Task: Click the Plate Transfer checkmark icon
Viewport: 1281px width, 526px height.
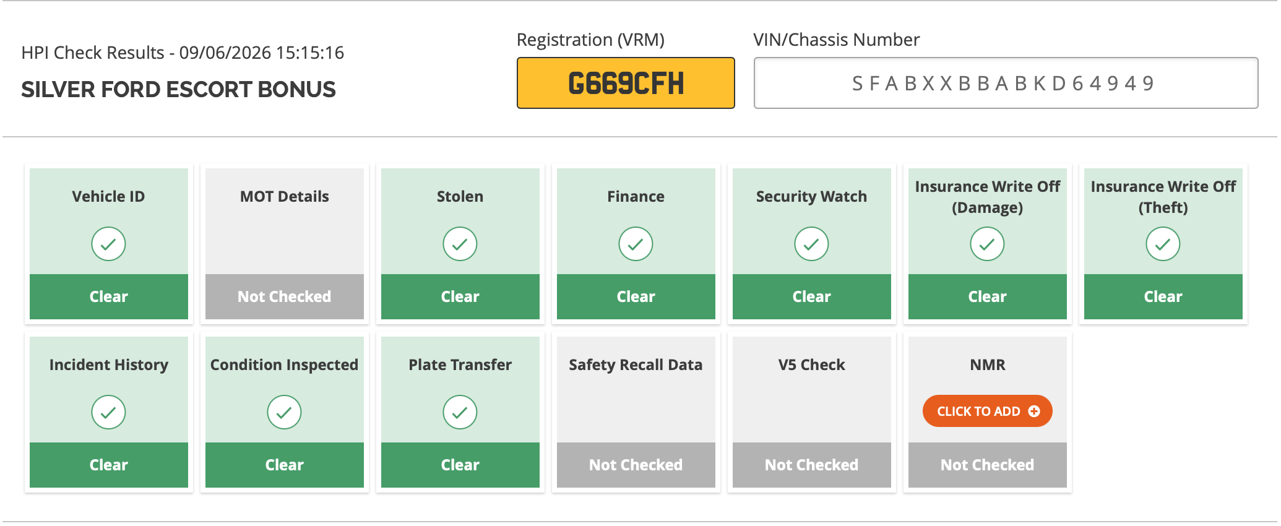Action: point(460,412)
